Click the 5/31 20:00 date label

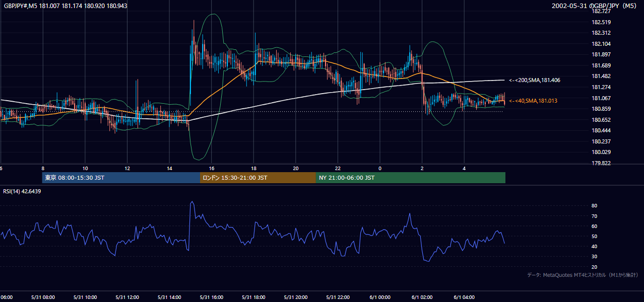point(296,297)
